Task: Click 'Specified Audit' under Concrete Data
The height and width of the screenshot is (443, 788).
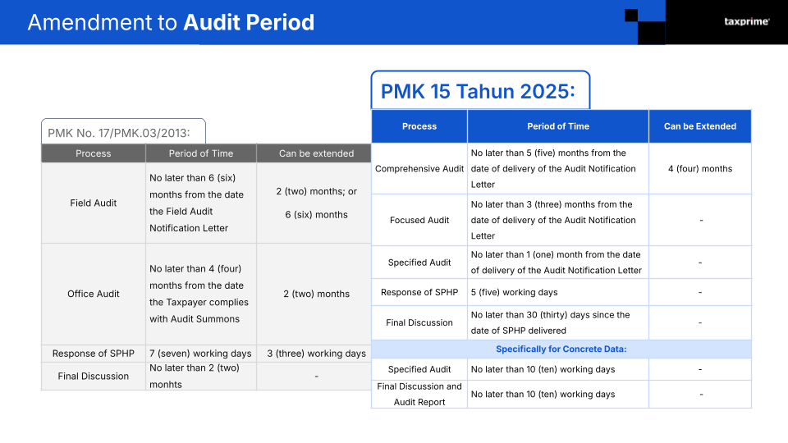Action: [419, 369]
